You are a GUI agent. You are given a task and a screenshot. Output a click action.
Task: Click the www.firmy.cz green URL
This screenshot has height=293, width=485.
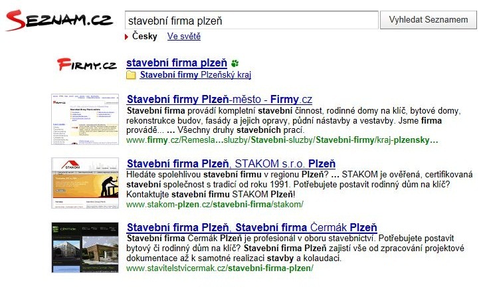pos(282,140)
